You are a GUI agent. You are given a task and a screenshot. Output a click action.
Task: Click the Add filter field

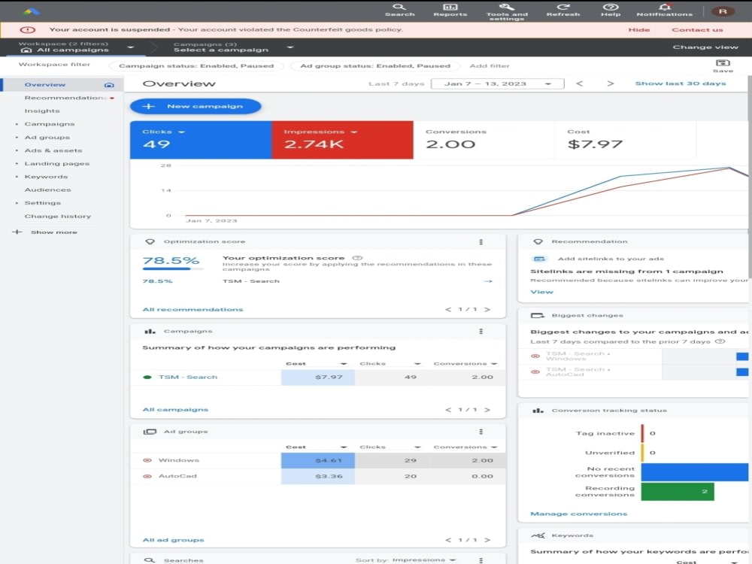coord(490,65)
